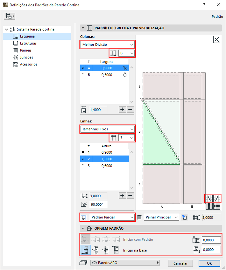226x270 pixels.
Task: Add backslash diagonal to selected cell
Action: [209, 198]
